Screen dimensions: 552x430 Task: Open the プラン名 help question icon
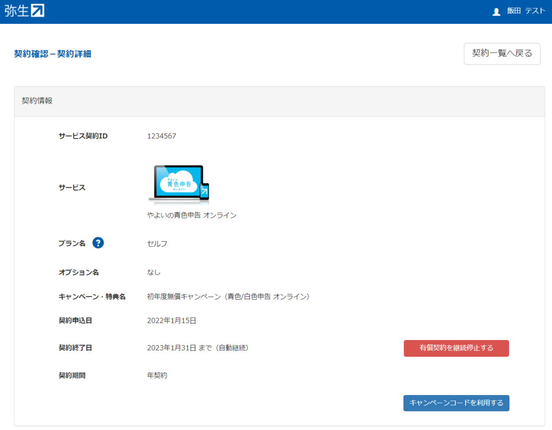coord(98,243)
